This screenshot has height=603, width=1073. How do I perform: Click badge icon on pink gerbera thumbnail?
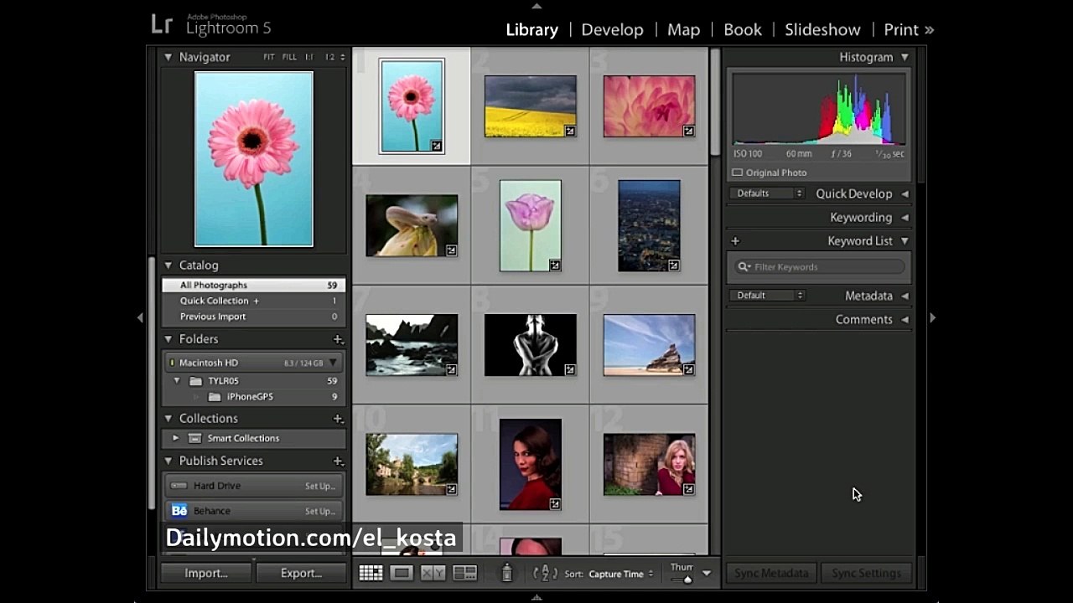click(436, 146)
